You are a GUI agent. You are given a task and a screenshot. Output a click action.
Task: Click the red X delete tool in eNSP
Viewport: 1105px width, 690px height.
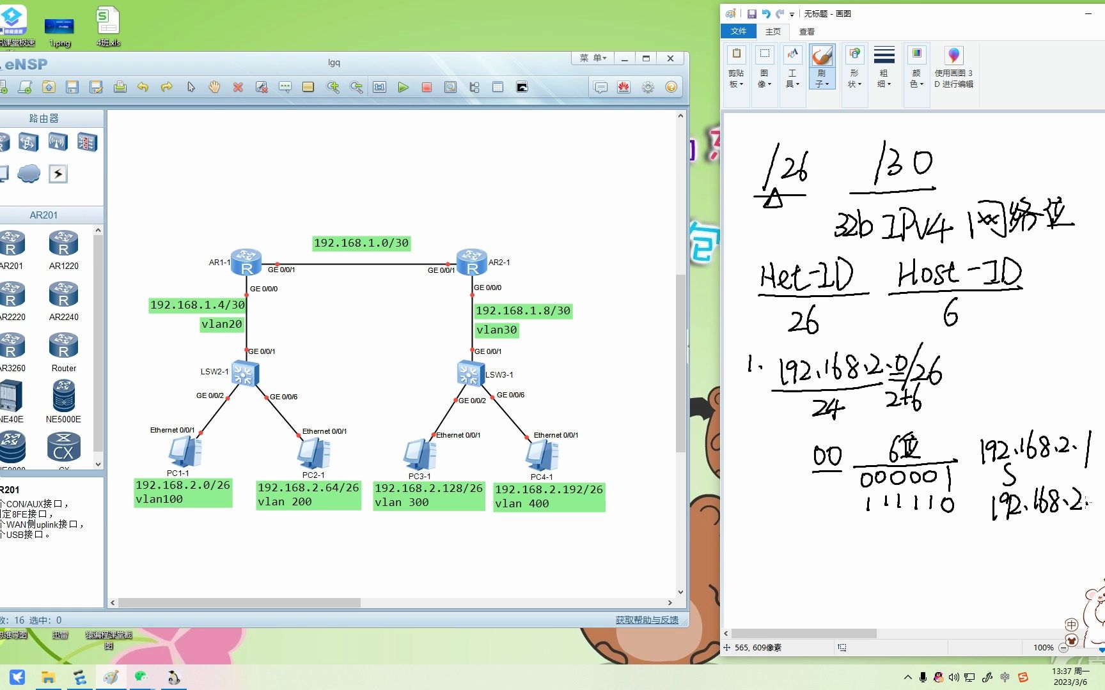tap(238, 87)
